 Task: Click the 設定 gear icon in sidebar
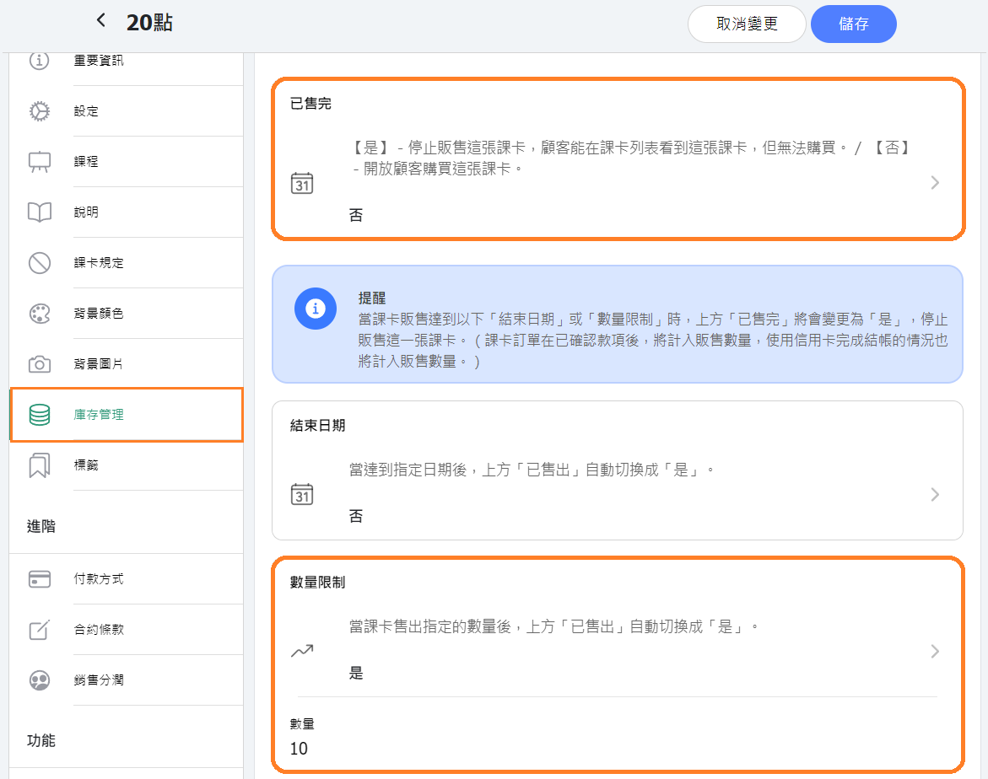pyautogui.click(x=40, y=111)
